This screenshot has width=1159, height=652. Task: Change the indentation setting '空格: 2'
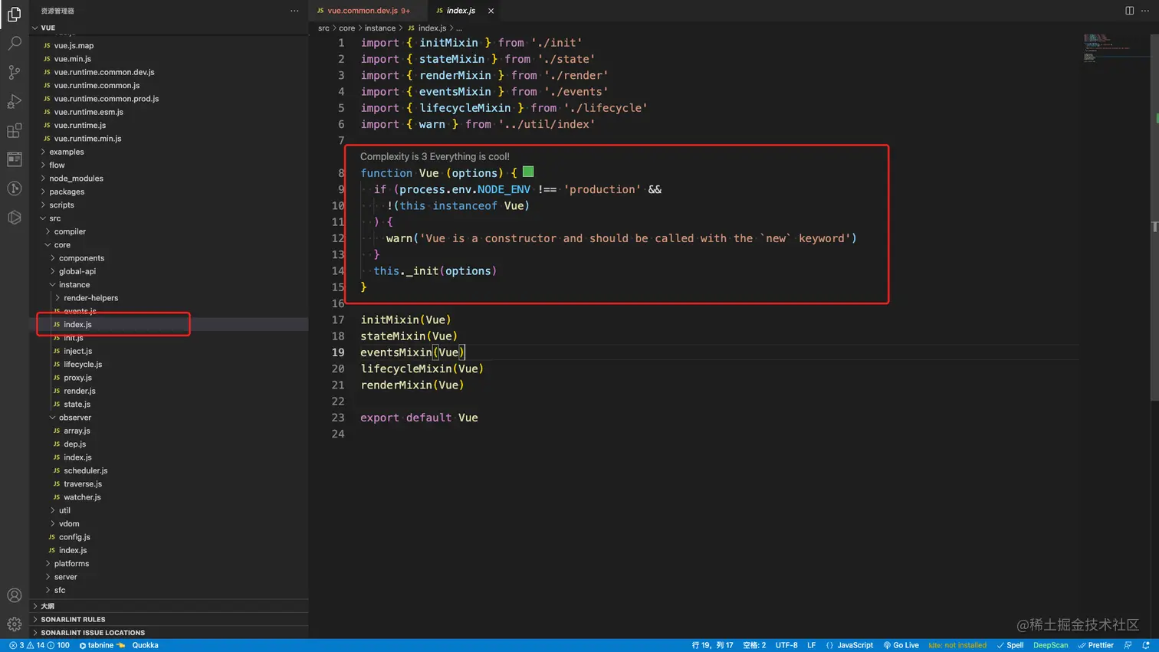click(754, 645)
